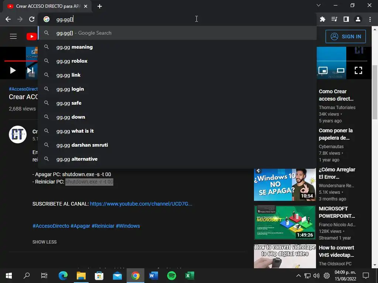The width and height of the screenshot is (378, 283).
Task: Open '¿Cómo Arreglar El Error...' video title
Action: pyautogui.click(x=337, y=173)
